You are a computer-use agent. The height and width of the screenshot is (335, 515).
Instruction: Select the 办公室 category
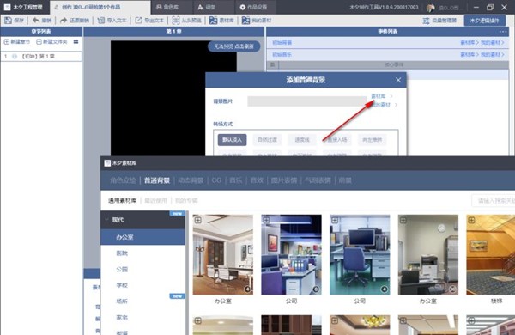[142, 237]
